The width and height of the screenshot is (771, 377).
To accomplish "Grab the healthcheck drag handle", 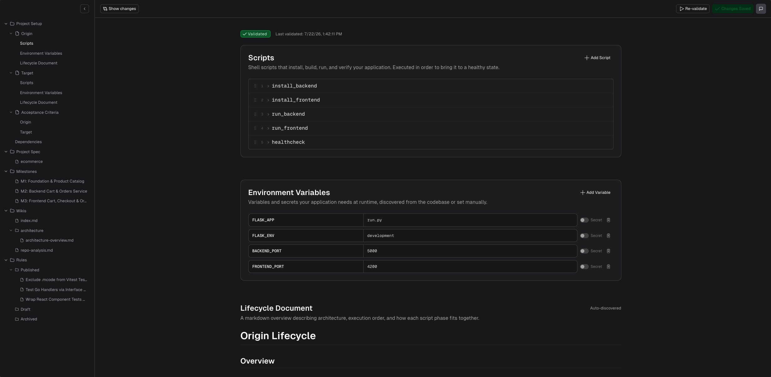I will tap(255, 142).
